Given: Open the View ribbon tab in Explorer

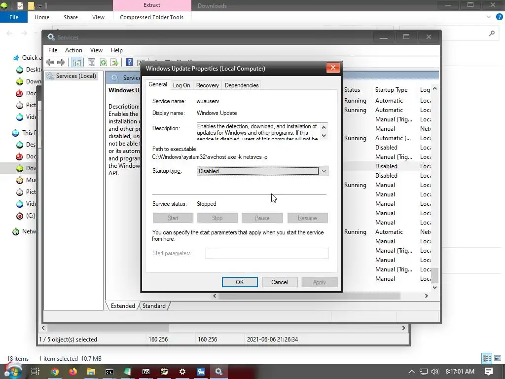Looking at the screenshot, I should click(98, 17).
